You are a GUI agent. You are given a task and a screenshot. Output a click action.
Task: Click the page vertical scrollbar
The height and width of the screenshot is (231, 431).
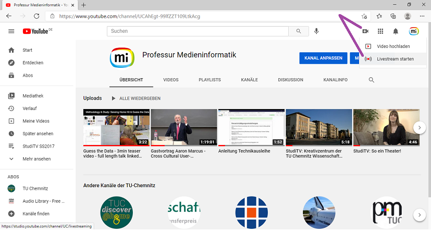tap(429, 110)
